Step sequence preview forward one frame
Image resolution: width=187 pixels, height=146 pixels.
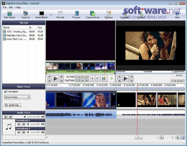[132, 77]
